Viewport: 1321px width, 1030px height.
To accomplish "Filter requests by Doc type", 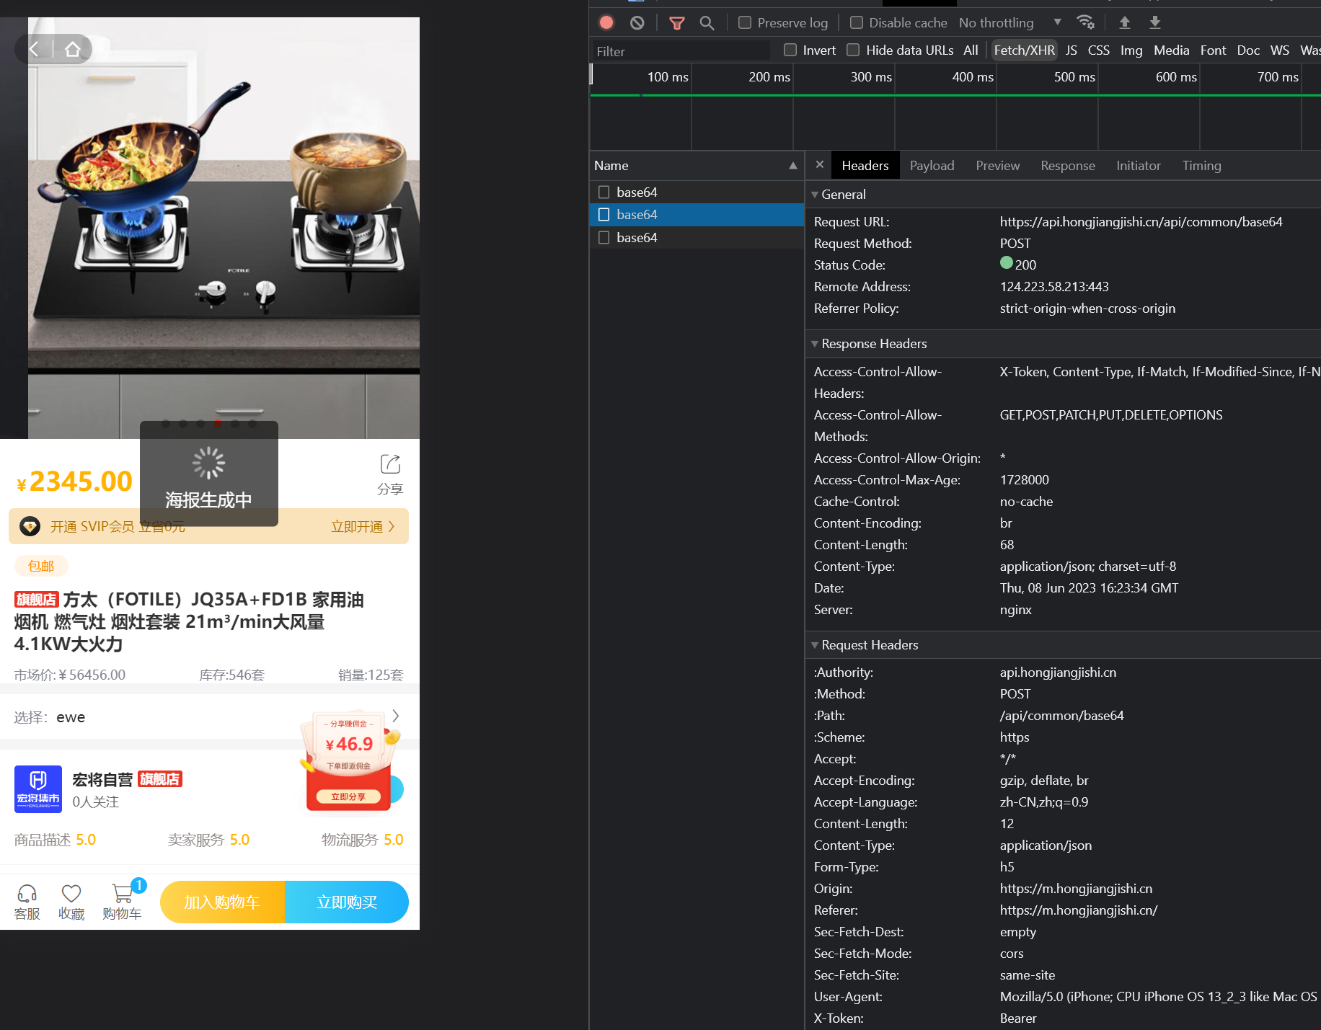I will [x=1248, y=50].
